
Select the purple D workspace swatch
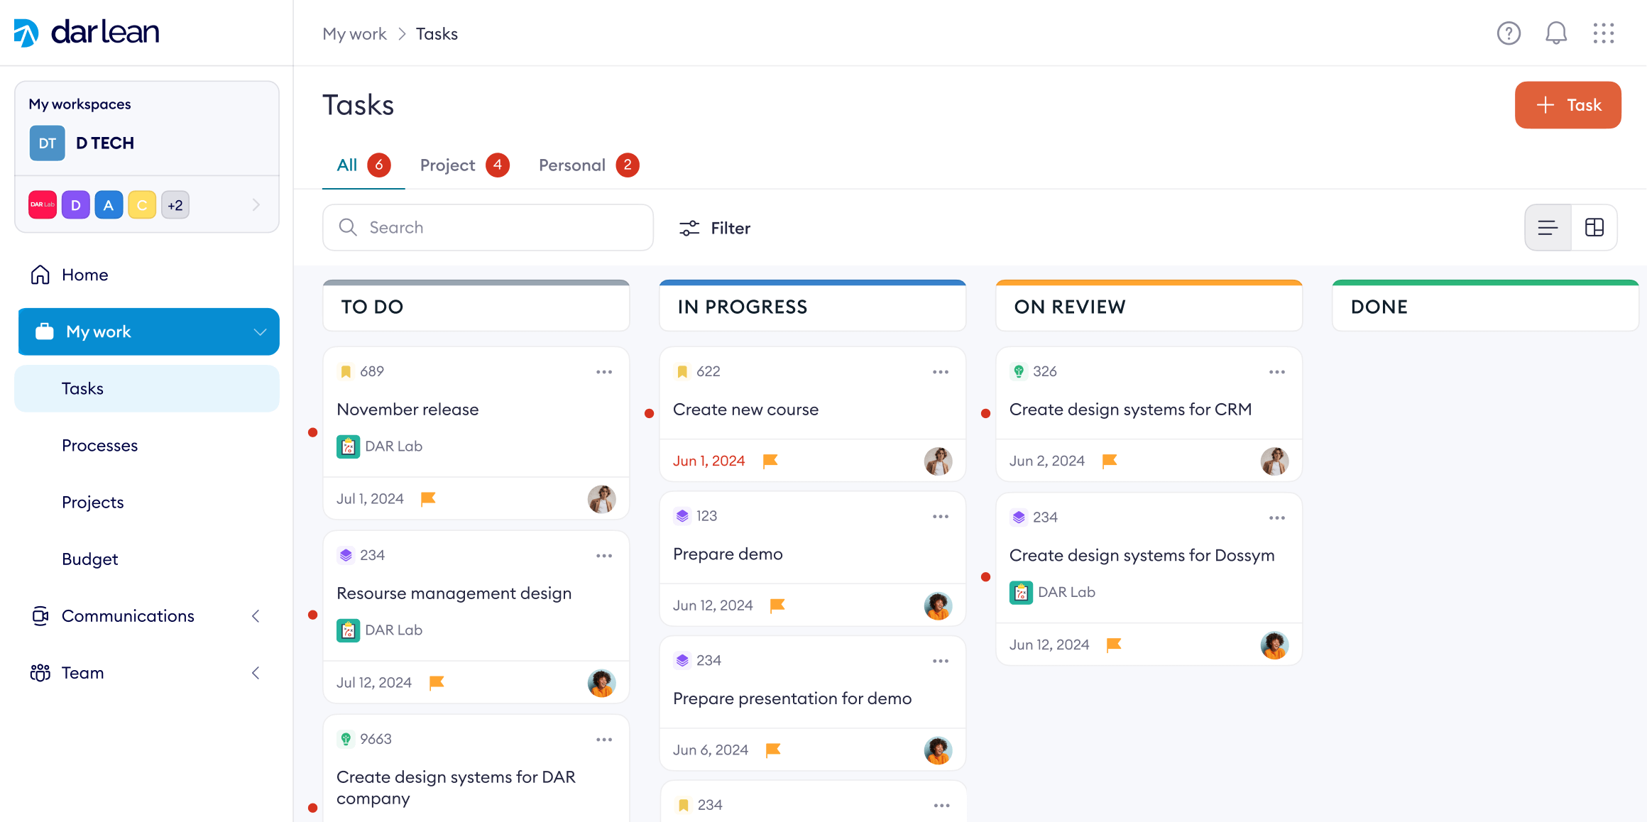tap(76, 205)
